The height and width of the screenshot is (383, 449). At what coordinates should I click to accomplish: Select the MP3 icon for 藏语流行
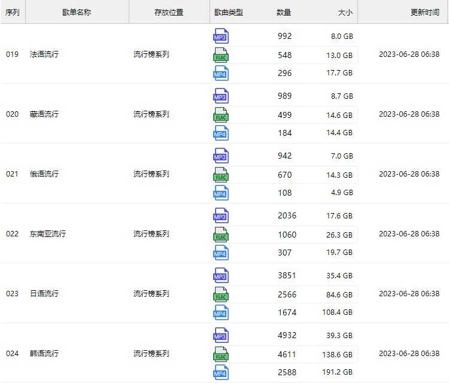pos(221,96)
